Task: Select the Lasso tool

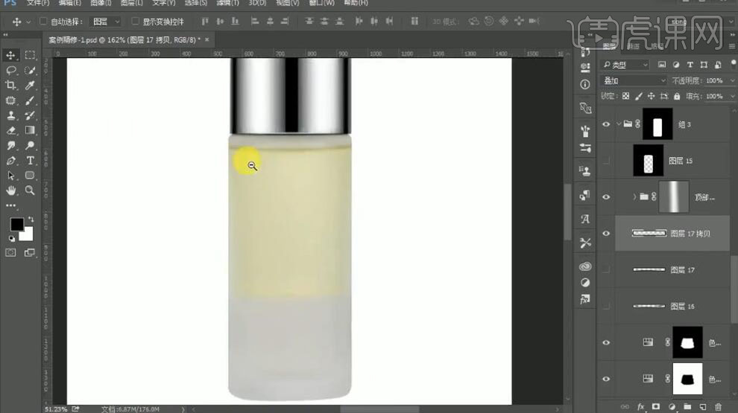Action: tap(10, 71)
